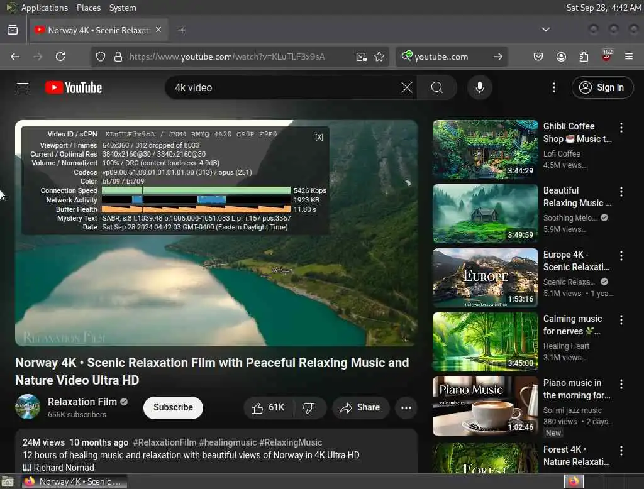Open Firefox account icon
The width and height of the screenshot is (644, 489).
click(x=561, y=57)
